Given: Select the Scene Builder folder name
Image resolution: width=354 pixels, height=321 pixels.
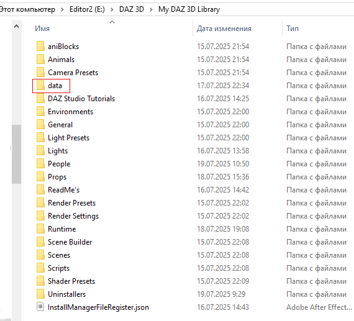Looking at the screenshot, I should pos(70,242).
